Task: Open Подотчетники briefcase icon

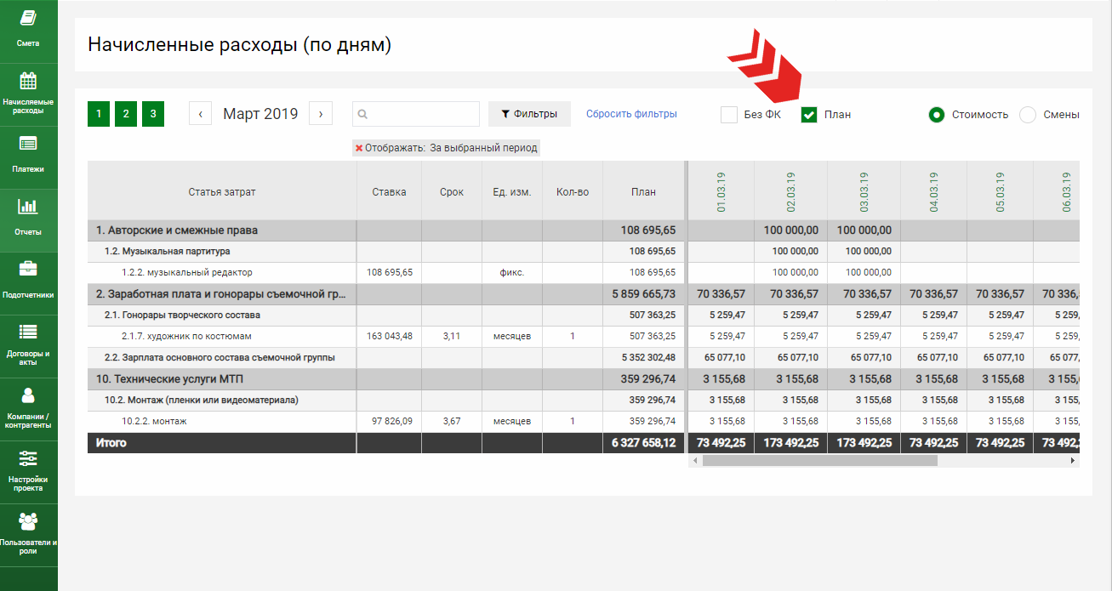Action: click(x=28, y=269)
